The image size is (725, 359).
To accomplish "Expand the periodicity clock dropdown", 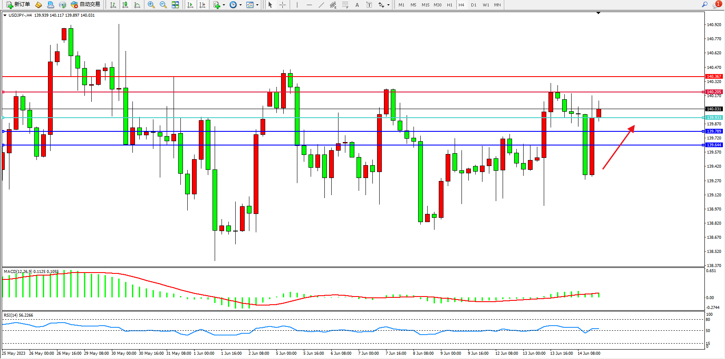I will click(x=240, y=5).
